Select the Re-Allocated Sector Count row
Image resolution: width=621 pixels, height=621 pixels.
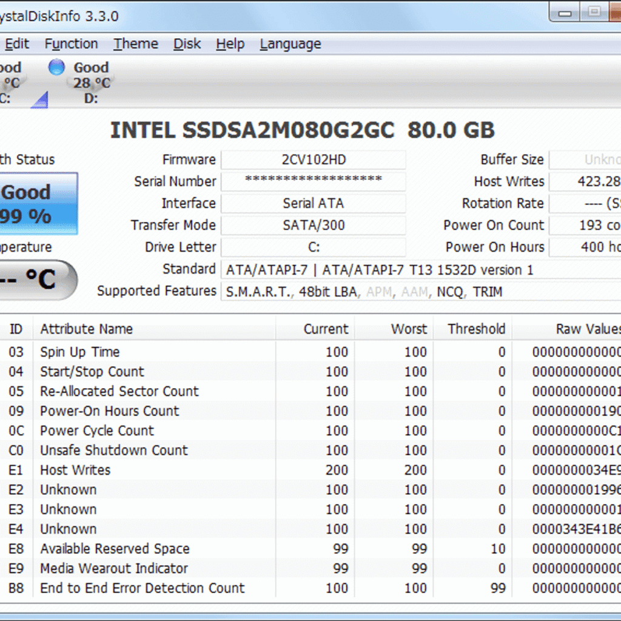click(119, 391)
